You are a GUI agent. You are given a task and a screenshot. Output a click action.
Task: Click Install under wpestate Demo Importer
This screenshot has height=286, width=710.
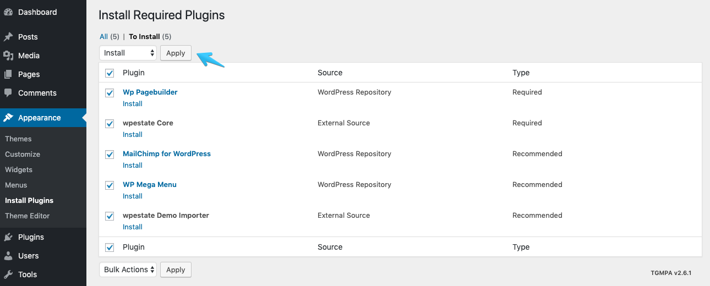[x=133, y=227]
